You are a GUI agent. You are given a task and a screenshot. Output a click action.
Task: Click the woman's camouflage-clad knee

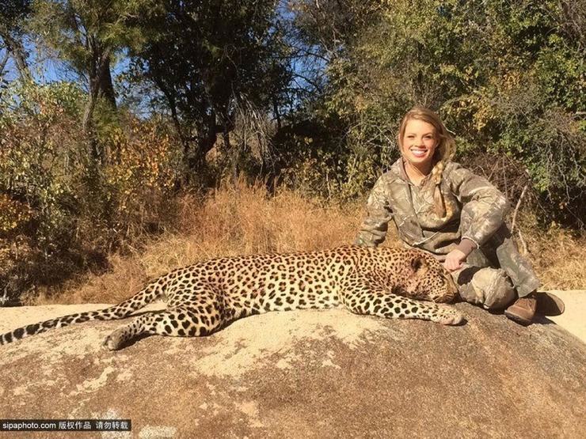[x=486, y=286]
